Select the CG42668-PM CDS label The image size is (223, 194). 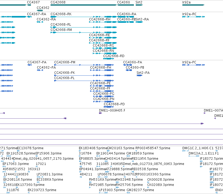click(65, 62)
